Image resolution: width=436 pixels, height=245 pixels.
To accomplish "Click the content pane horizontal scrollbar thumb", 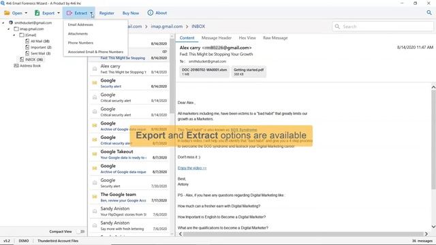I will click(303, 234).
